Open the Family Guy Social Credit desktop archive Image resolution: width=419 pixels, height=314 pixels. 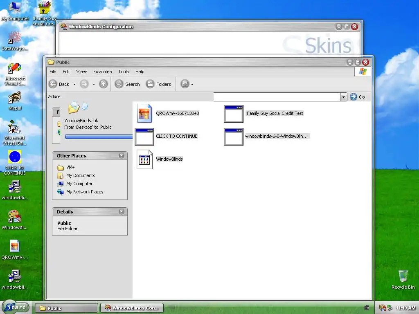pos(44,13)
